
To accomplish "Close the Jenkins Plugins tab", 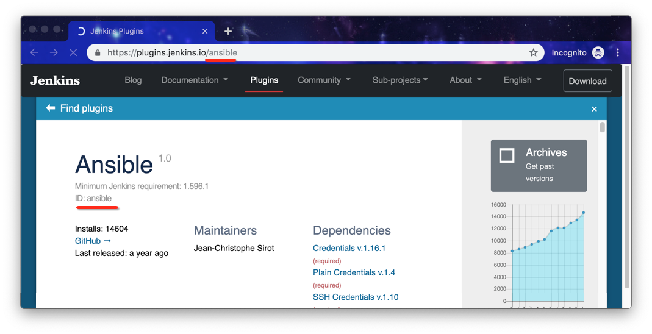I will click(205, 31).
